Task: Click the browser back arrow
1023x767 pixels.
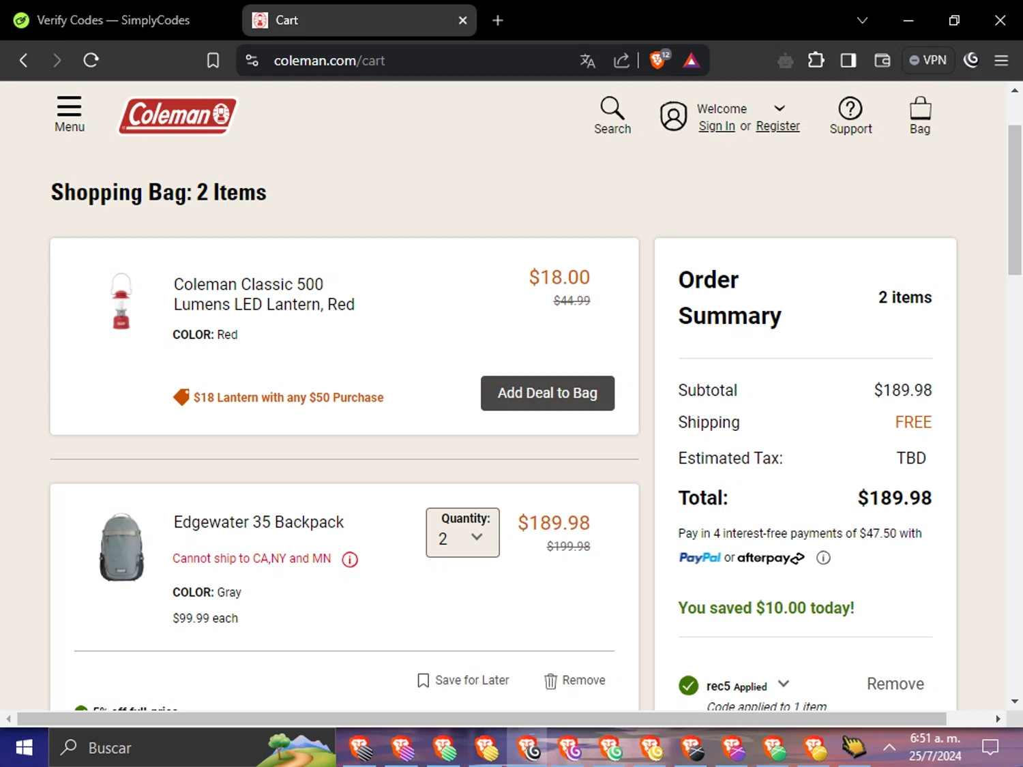Action: pos(24,60)
